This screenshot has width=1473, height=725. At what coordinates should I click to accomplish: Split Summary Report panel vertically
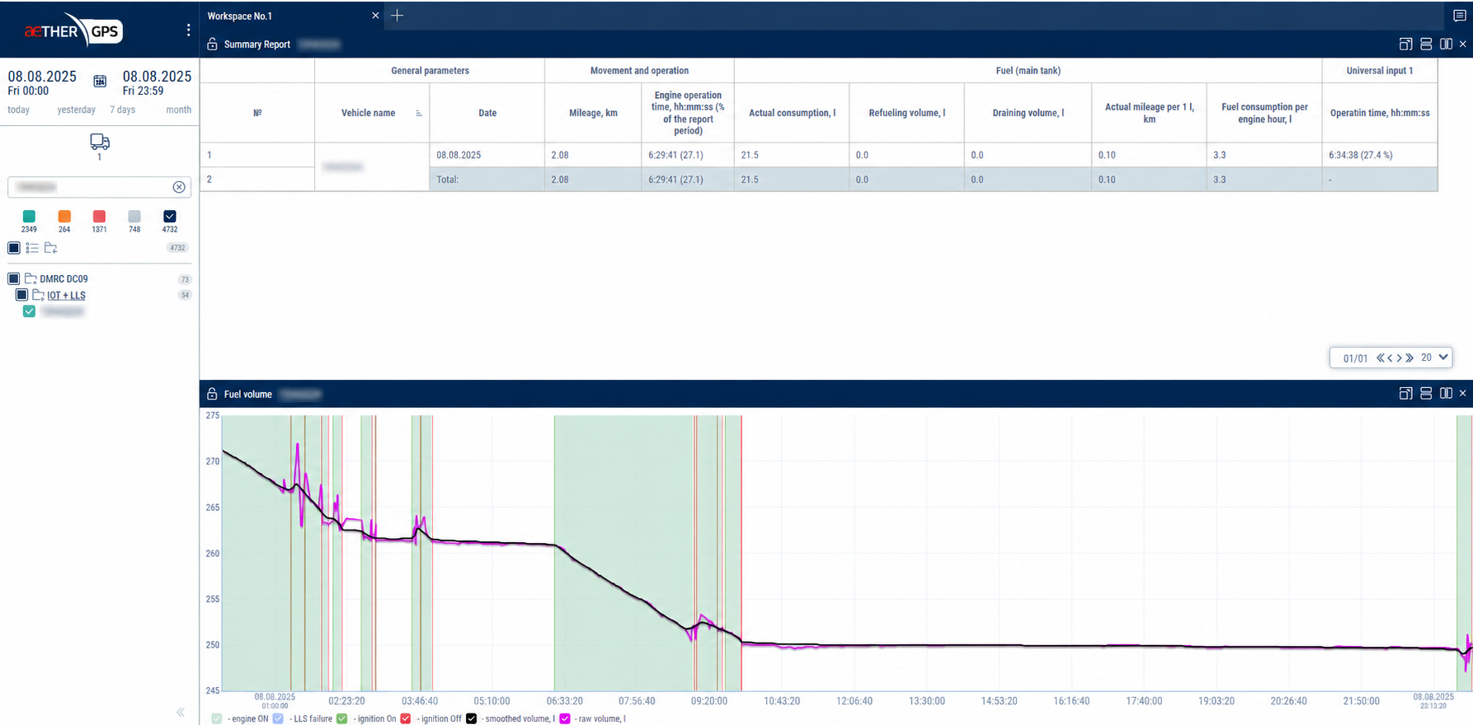coord(1446,44)
